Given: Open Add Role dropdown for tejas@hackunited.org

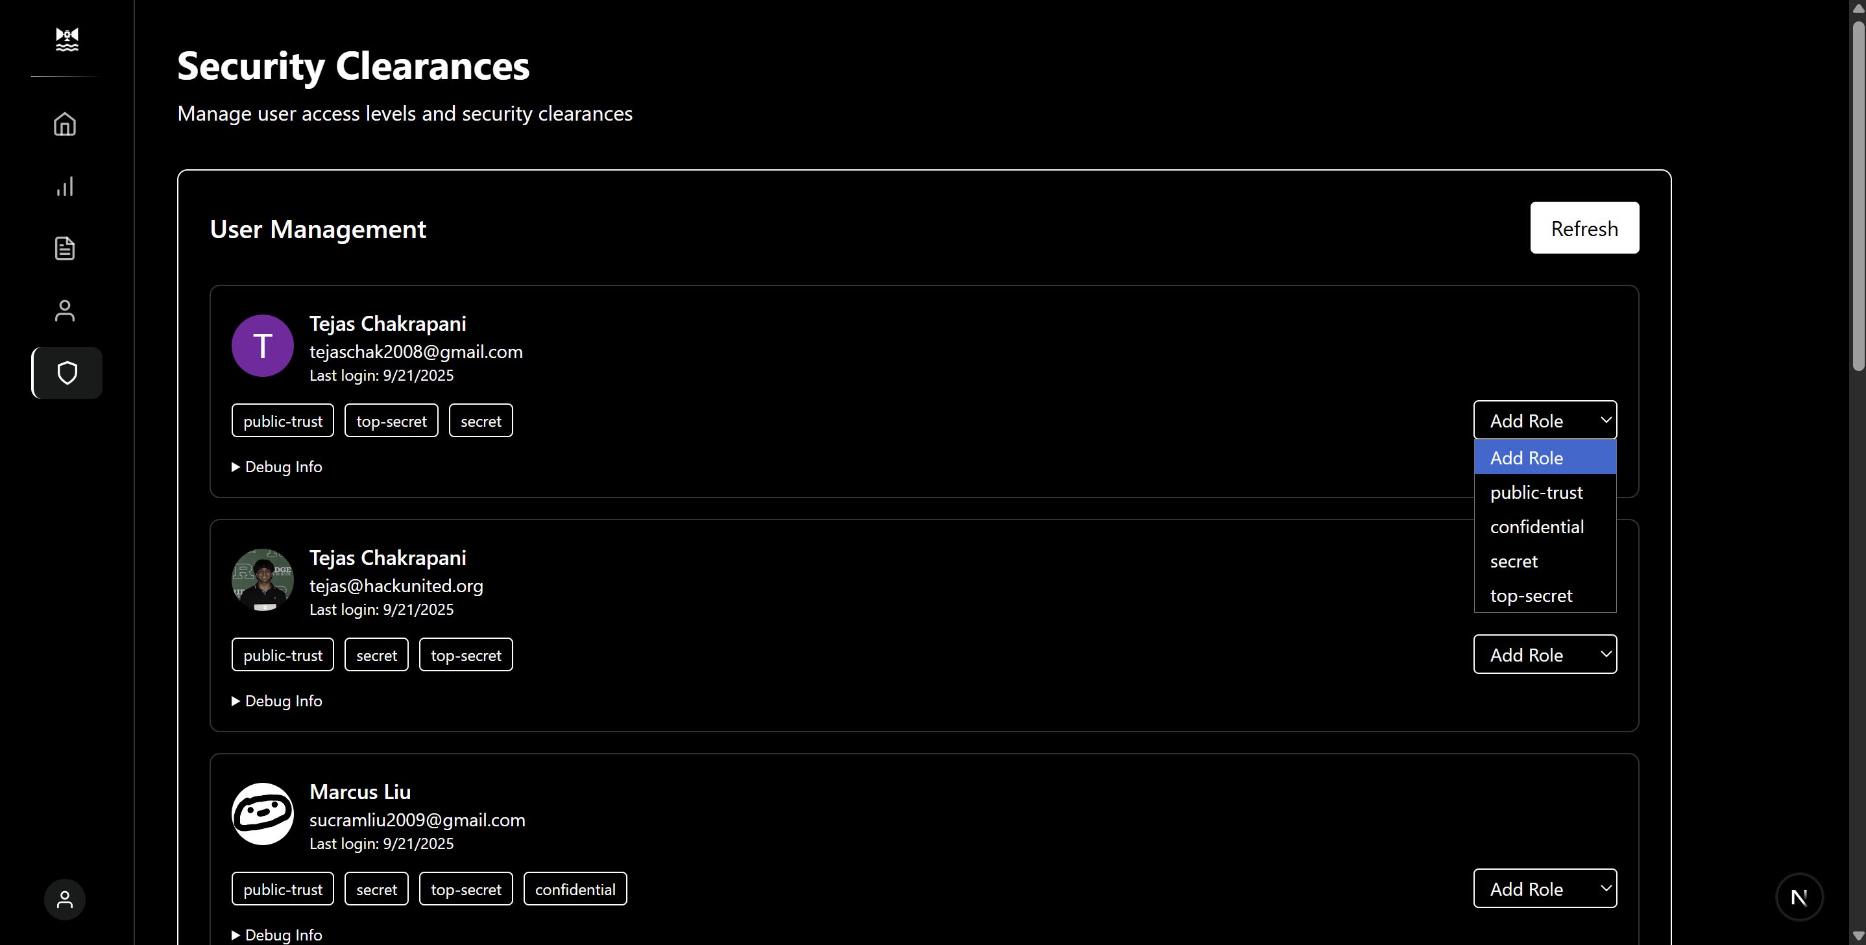Looking at the screenshot, I should pos(1544,654).
